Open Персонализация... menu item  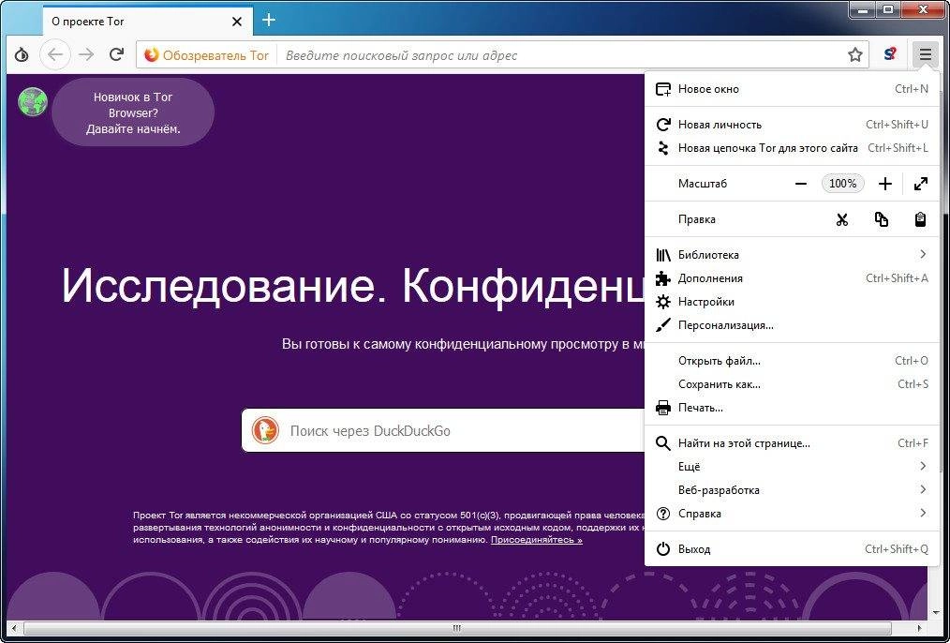click(x=792, y=325)
